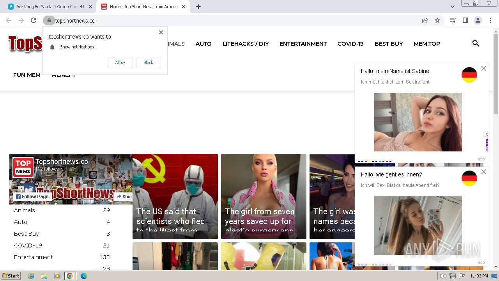499x281 pixels.
Task: Open selfie photo in second ad
Action: 418,226
